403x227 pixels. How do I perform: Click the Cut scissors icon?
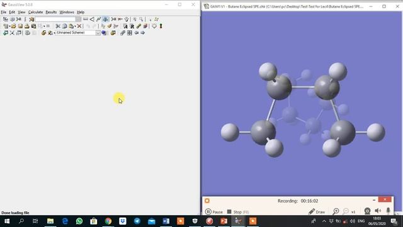[58, 26]
